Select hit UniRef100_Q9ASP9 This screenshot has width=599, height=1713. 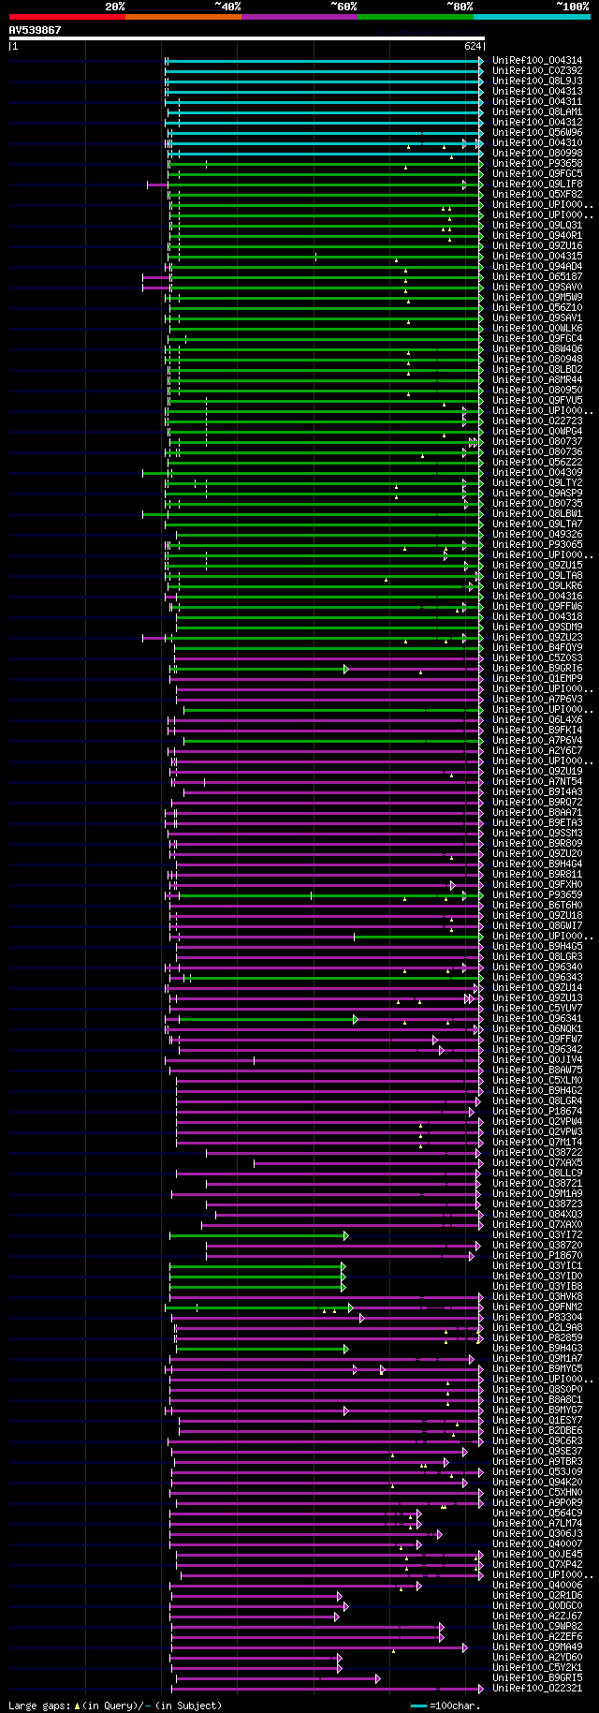click(537, 493)
